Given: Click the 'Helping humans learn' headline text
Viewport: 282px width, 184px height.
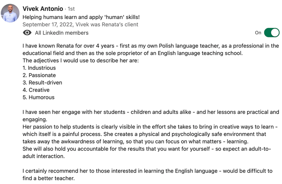Looking at the screenshot, I should pyautogui.click(x=81, y=17).
